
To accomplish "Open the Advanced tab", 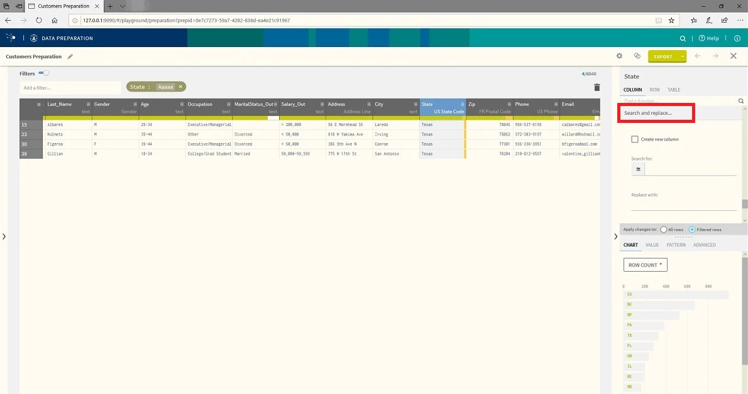I will click(x=704, y=245).
